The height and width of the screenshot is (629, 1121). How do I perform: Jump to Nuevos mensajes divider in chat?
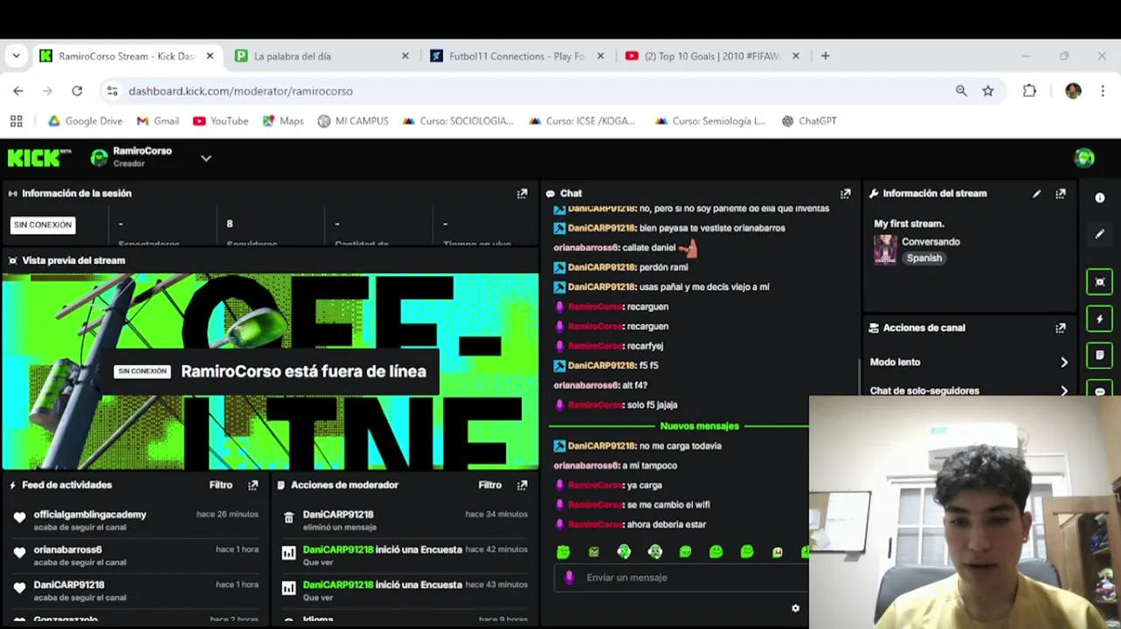[x=699, y=426]
